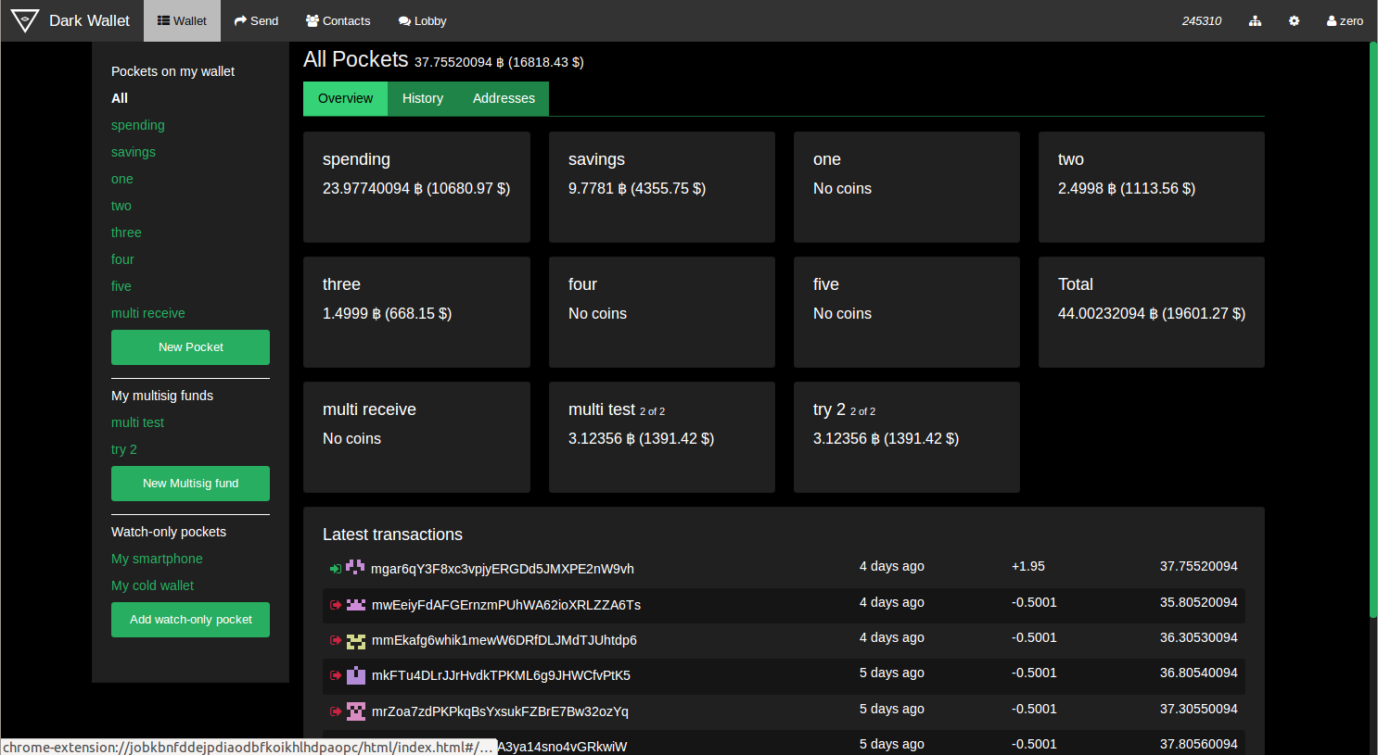Go to Send in the top menu
Image resolution: width=1378 pixels, height=755 pixels.
click(x=256, y=21)
